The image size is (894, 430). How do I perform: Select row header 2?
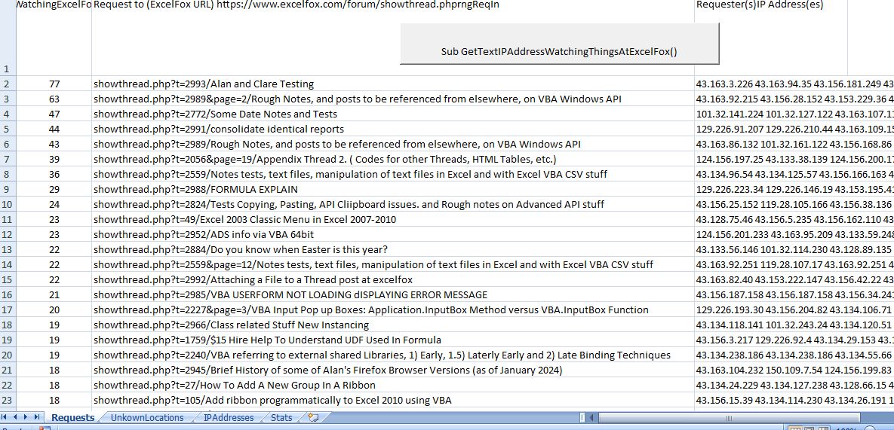click(x=8, y=84)
